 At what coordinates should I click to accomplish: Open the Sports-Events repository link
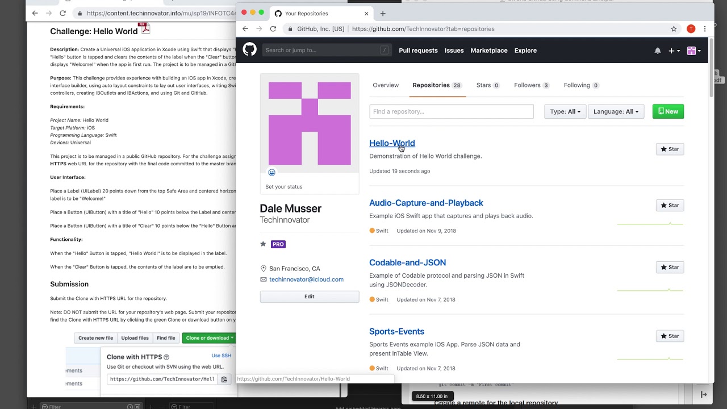(396, 331)
